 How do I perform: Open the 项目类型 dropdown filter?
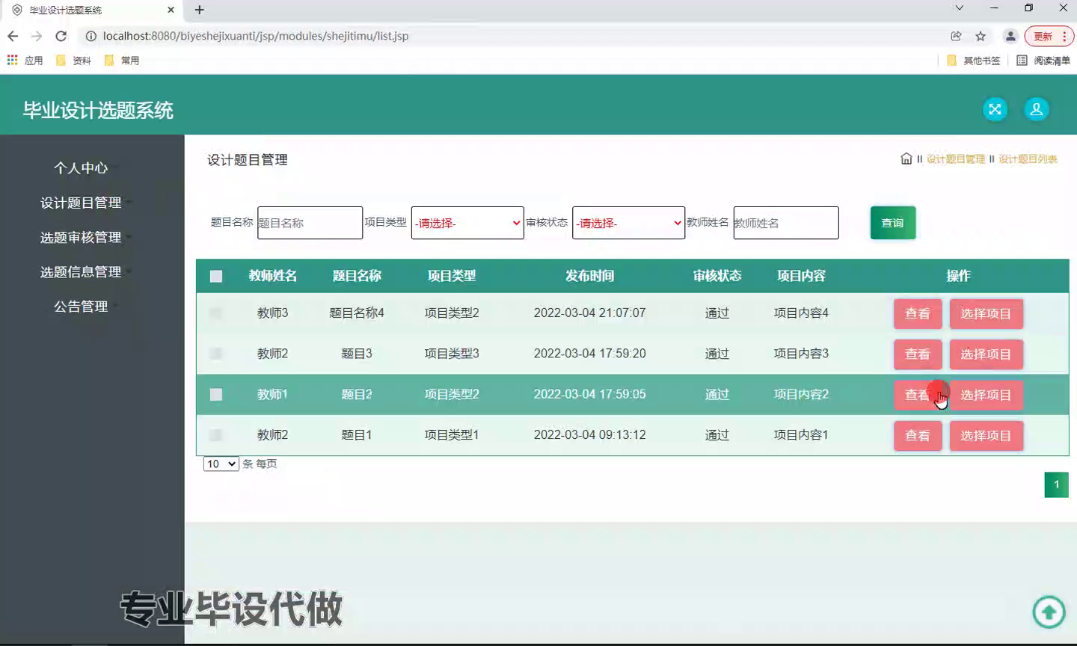point(467,223)
